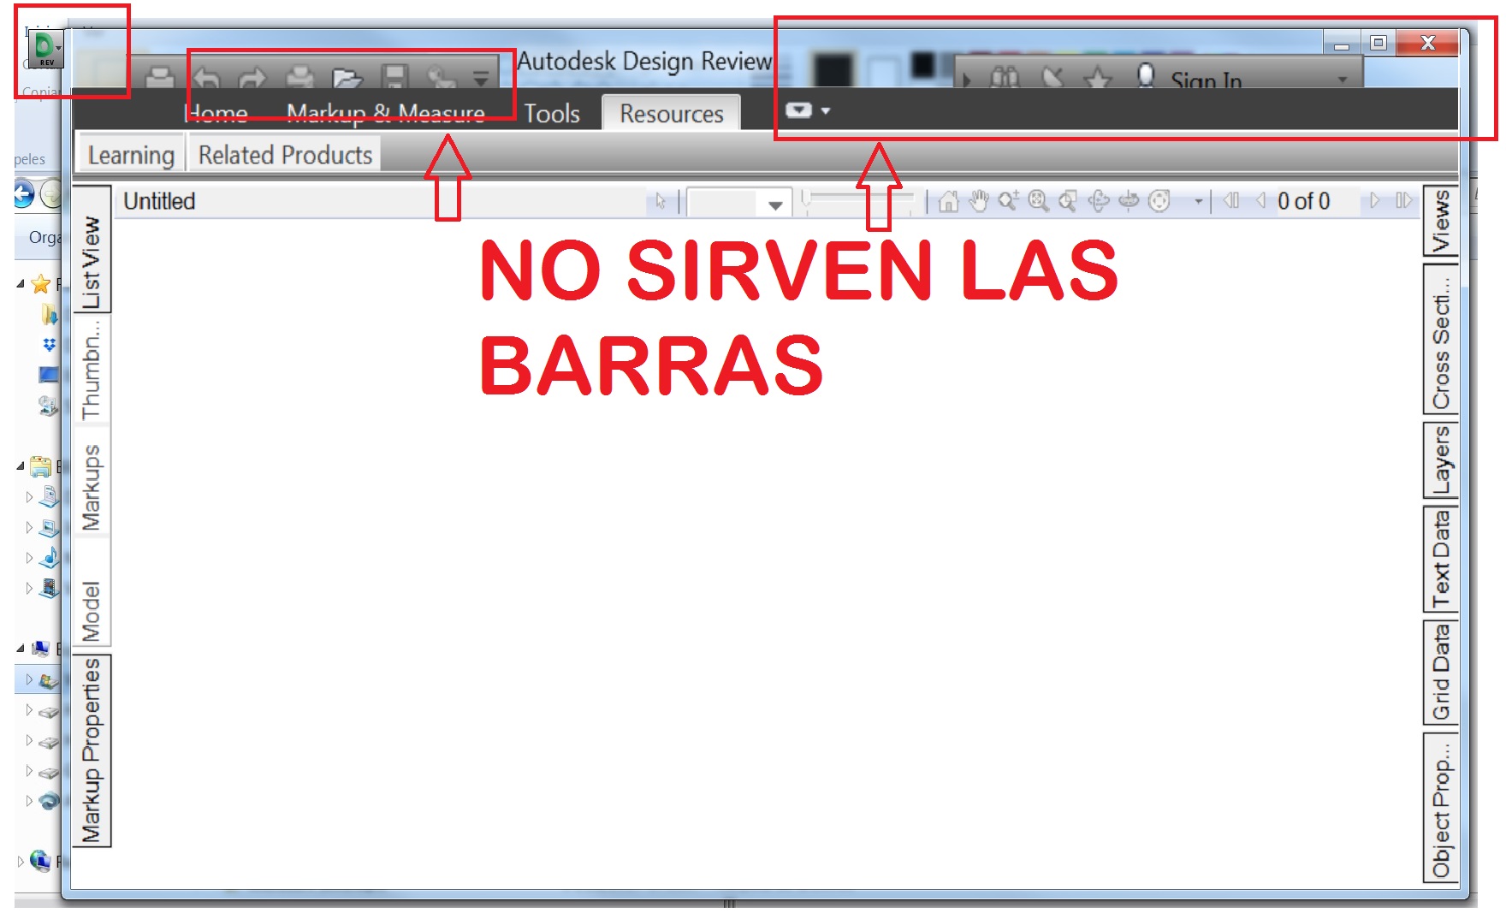This screenshot has width=1506, height=919.
Task: Open the sheet selection combo box
Action: 738,203
